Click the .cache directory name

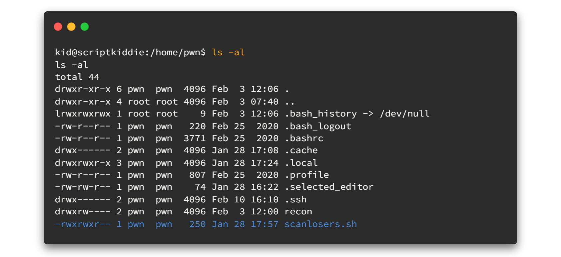[301, 150]
